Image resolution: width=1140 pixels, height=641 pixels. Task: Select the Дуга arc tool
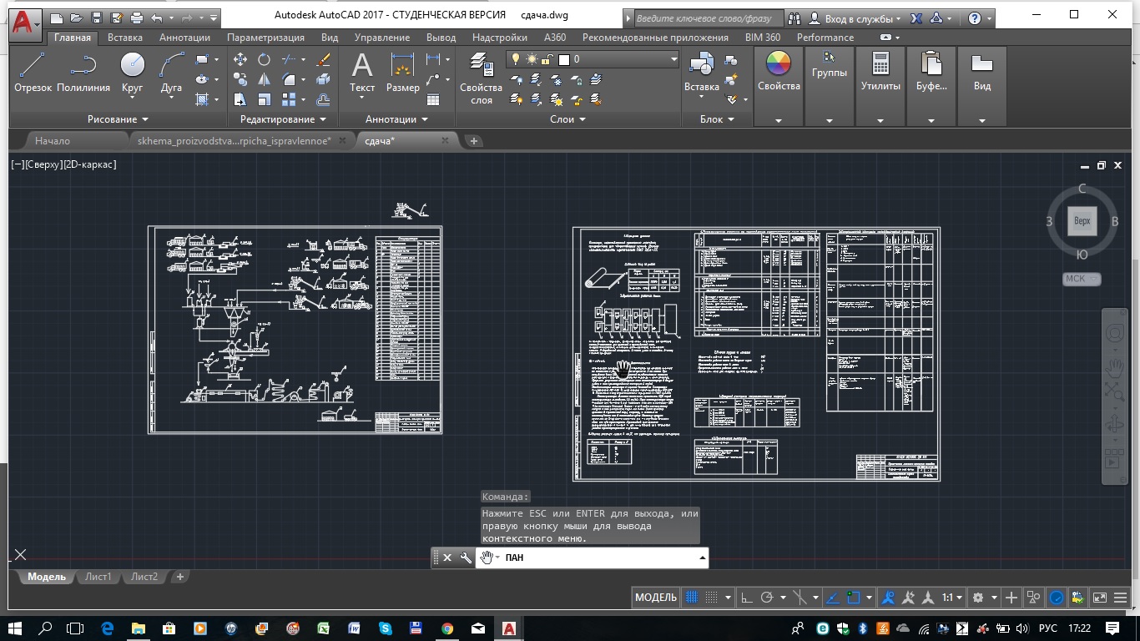click(171, 72)
